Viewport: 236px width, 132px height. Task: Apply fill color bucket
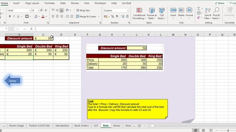coord(36,16)
